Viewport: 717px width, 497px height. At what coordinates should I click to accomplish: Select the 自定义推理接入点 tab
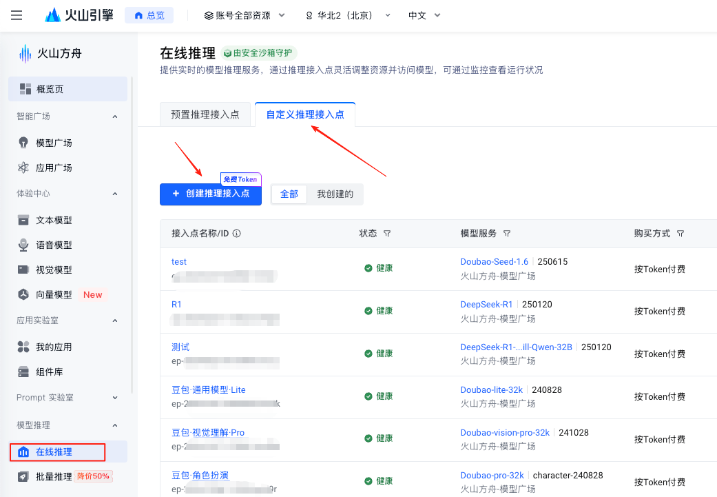click(305, 114)
